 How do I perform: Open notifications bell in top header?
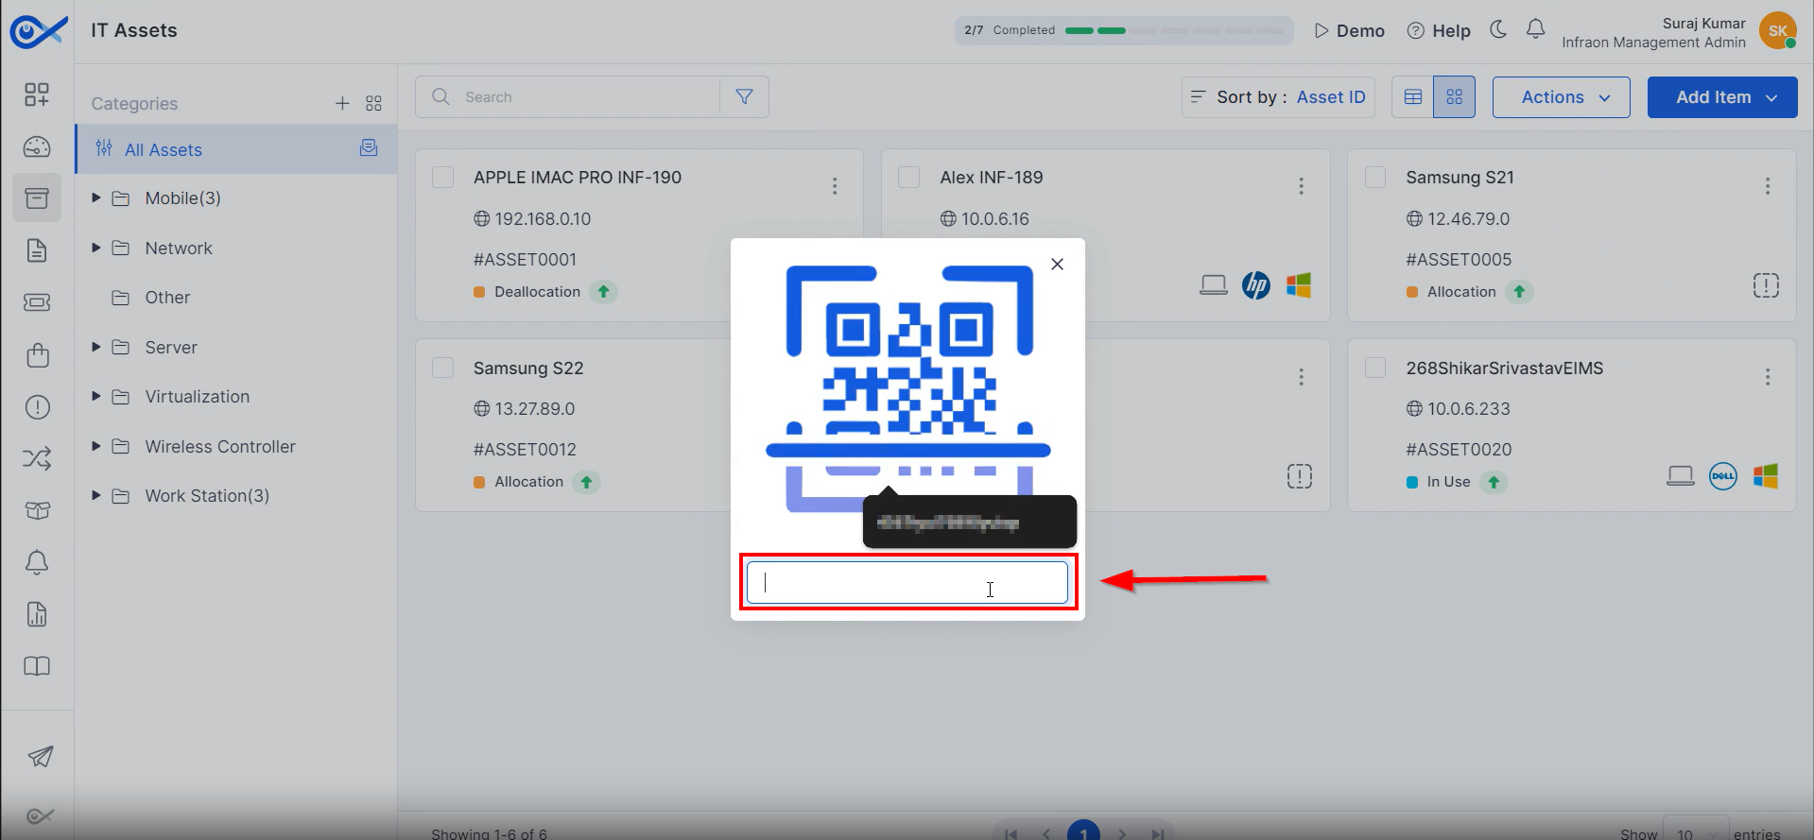[1535, 30]
